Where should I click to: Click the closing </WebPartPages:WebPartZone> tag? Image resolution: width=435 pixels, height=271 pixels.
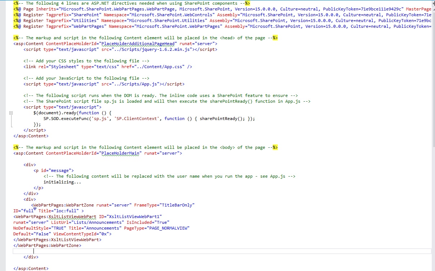(x=47, y=245)
